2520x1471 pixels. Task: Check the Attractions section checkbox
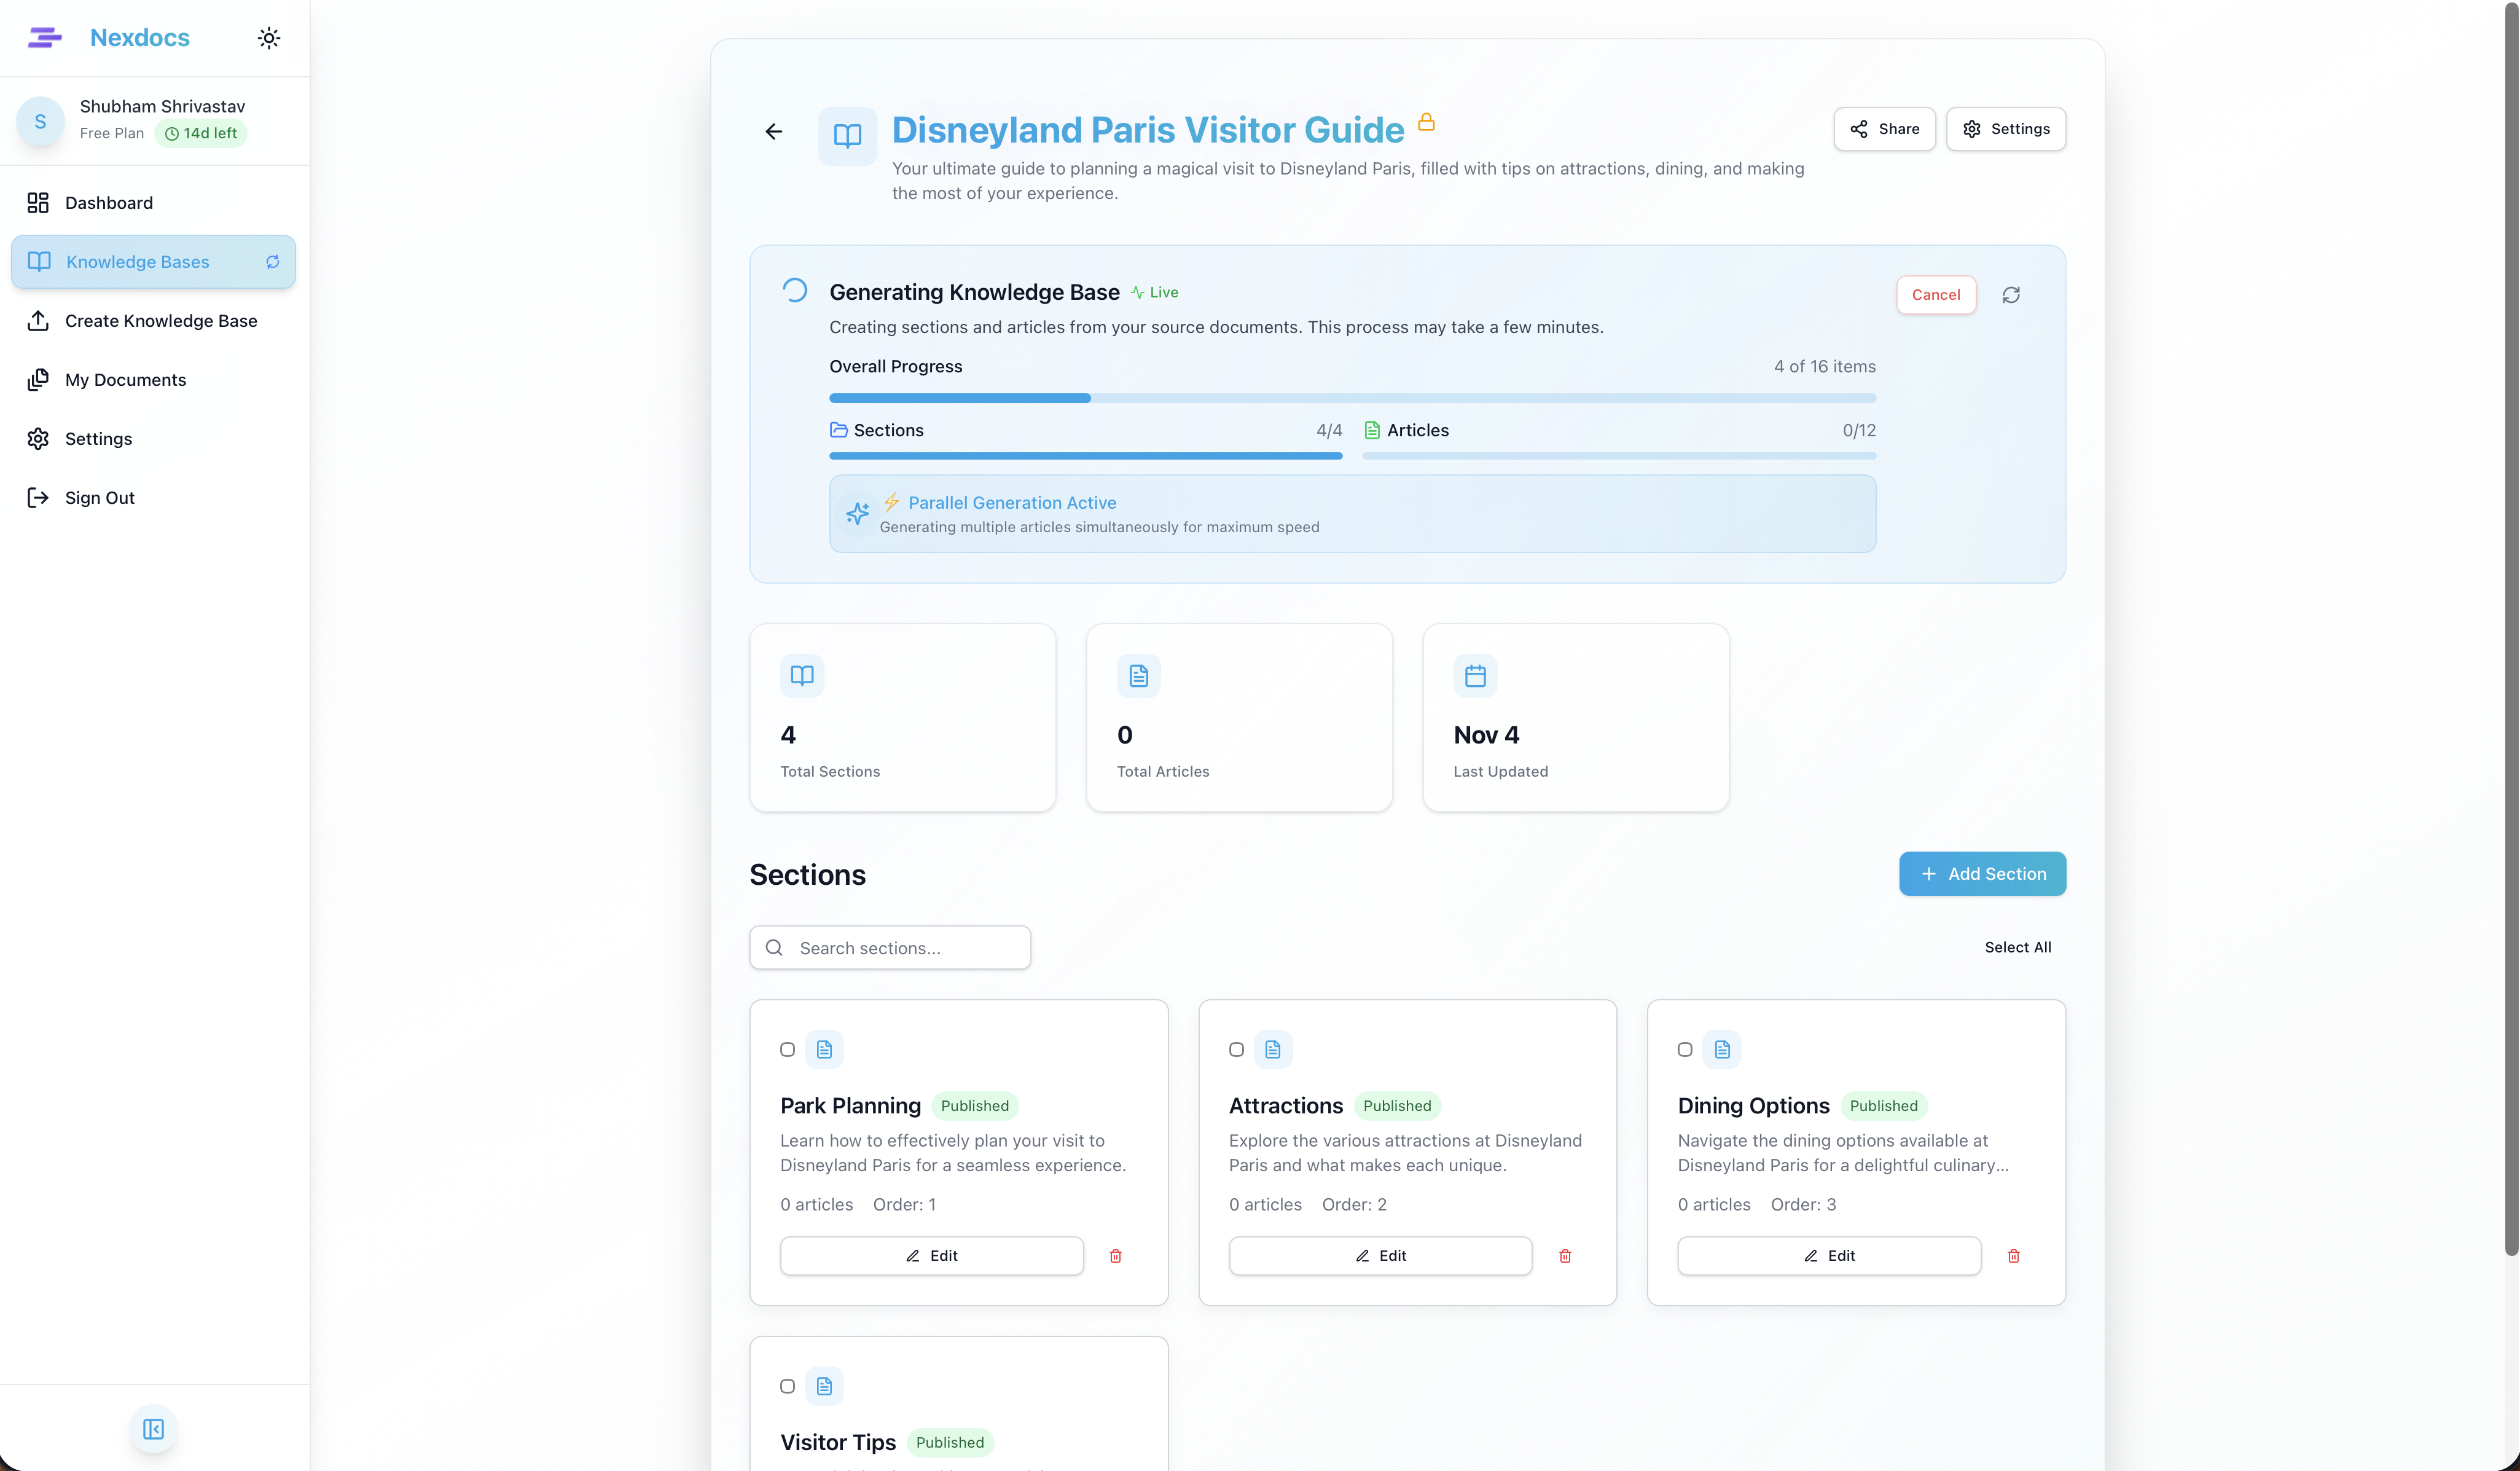pyautogui.click(x=1236, y=1050)
